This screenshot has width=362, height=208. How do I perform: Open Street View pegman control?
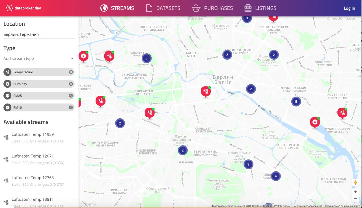(x=355, y=182)
